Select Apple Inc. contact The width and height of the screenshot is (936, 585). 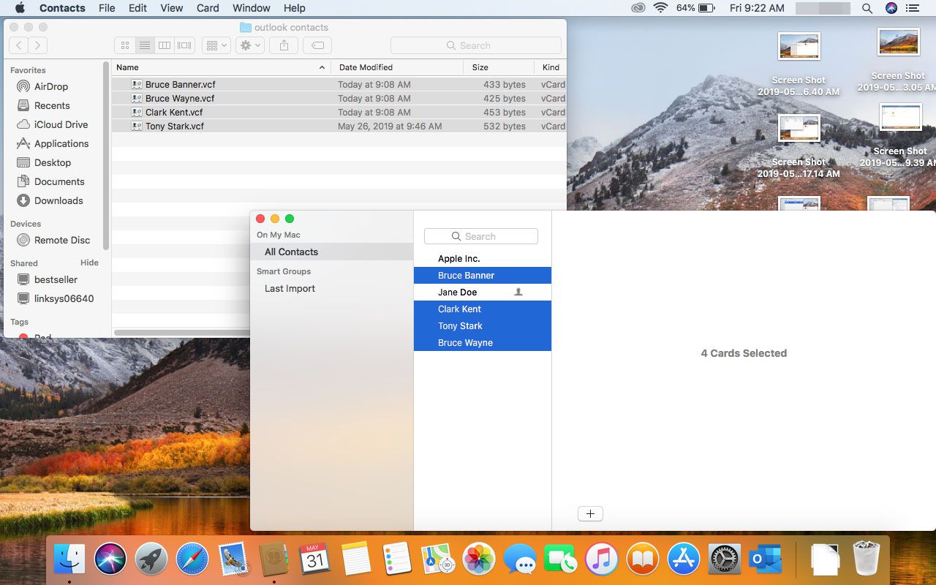483,259
